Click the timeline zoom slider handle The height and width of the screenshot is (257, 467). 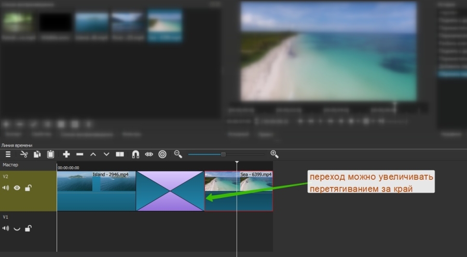click(x=223, y=154)
